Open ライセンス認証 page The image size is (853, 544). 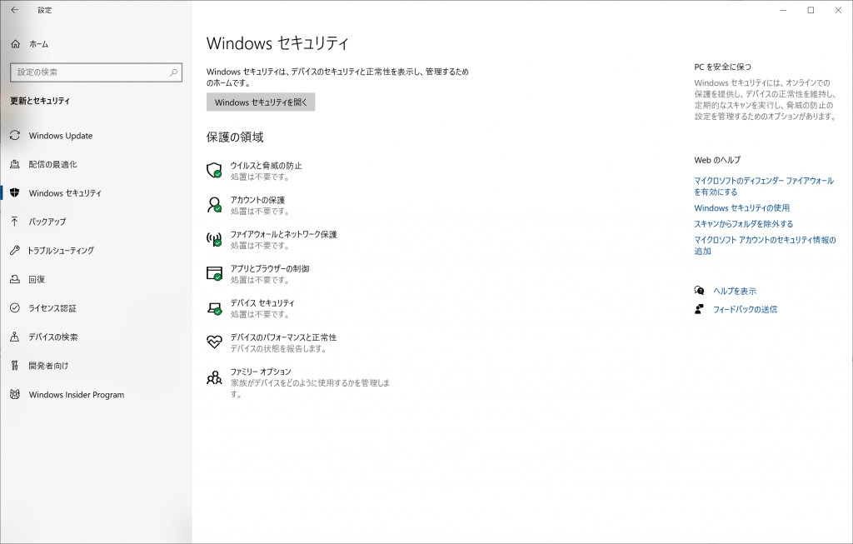52,308
